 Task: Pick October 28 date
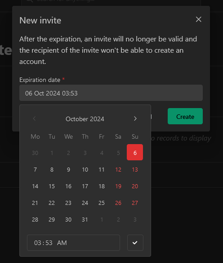[35, 220]
